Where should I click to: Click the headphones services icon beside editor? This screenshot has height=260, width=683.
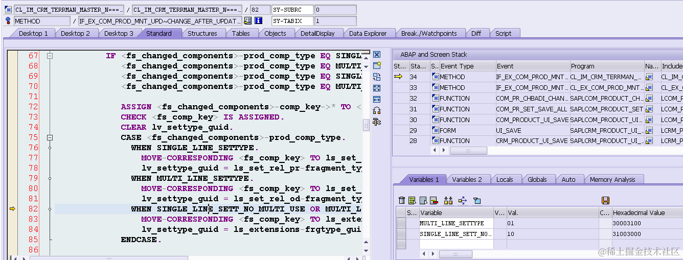click(377, 110)
